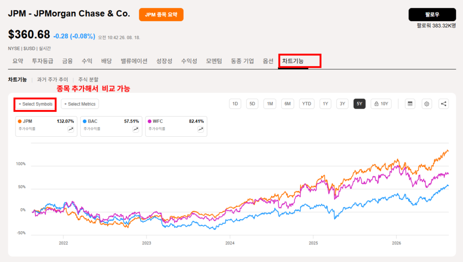
Task: Open the 밸류에이션 tab
Action: 134,61
